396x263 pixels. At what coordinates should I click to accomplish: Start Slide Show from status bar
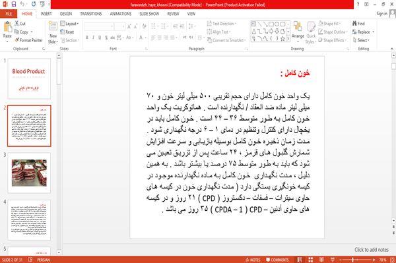pos(333,260)
